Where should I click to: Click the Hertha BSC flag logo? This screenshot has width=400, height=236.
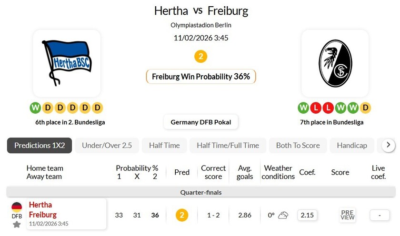point(67,63)
